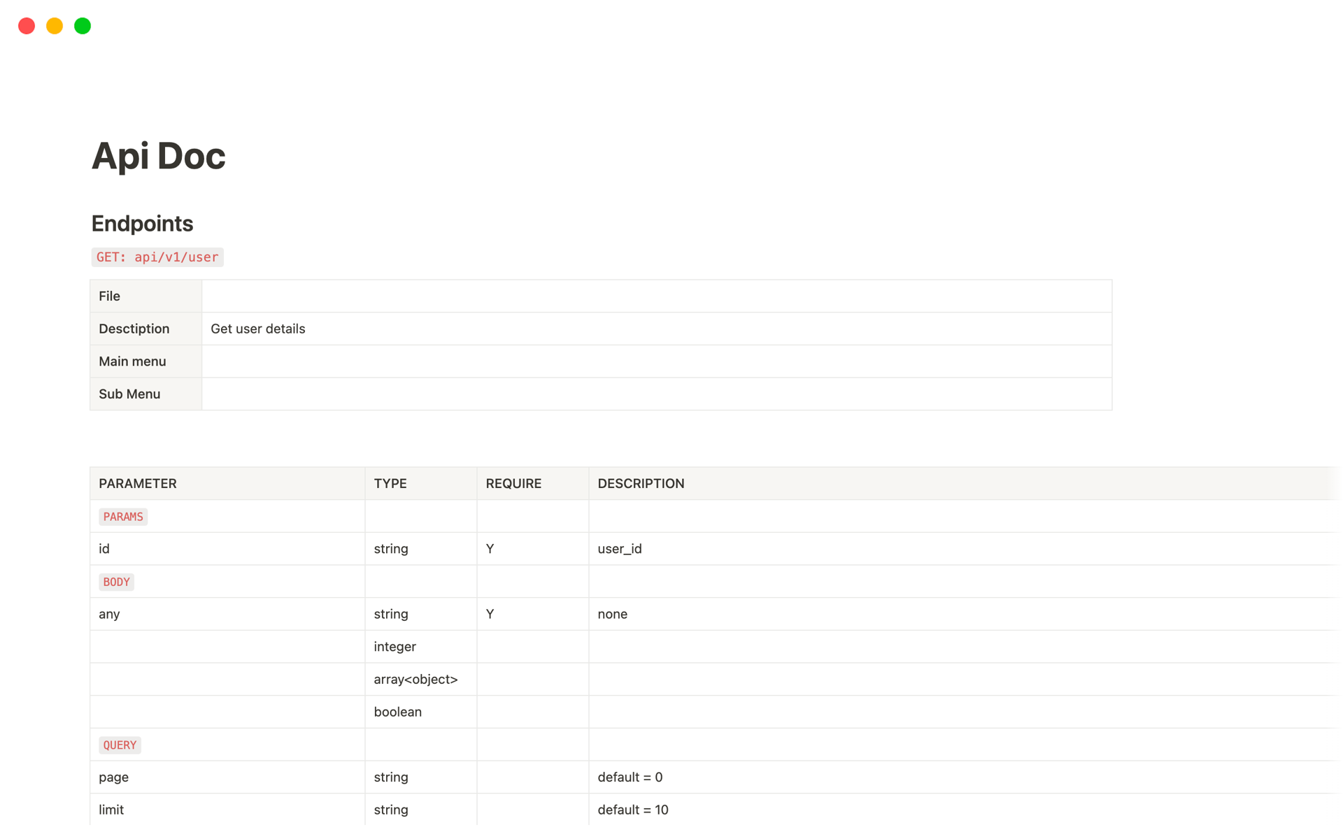
Task: Click the empty Main menu value cell
Action: [x=656, y=361]
